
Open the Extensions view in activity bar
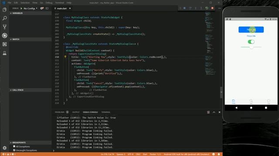pyautogui.click(x=5, y=44)
